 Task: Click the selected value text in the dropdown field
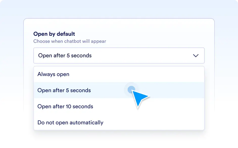tap(65, 55)
